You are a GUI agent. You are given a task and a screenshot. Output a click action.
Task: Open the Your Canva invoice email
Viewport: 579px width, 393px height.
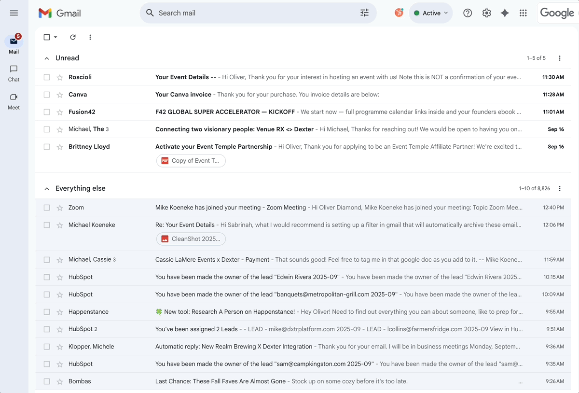303,95
